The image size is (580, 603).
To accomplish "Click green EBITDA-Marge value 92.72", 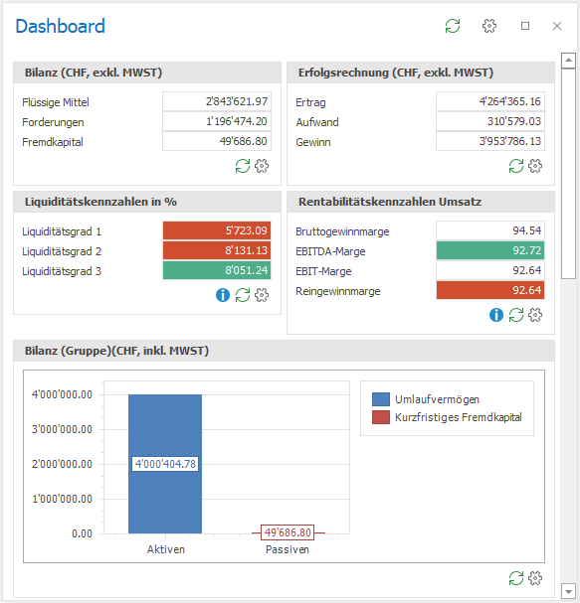I will point(490,250).
